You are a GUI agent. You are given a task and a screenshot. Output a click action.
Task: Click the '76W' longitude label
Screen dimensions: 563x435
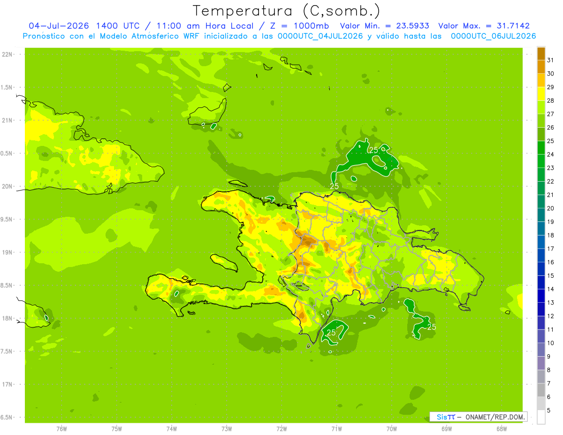pos(61,429)
